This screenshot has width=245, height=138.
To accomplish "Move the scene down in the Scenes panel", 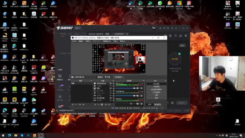I will pyautogui.click(x=83, y=104).
